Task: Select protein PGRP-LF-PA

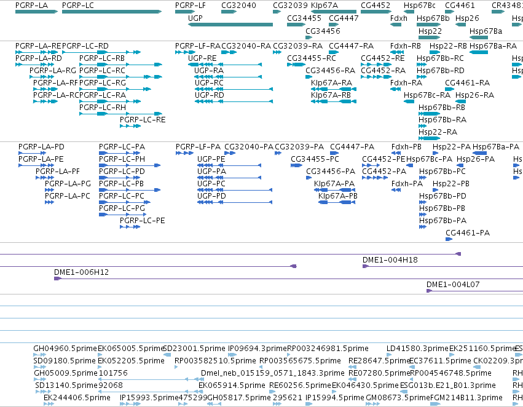Action: point(184,153)
